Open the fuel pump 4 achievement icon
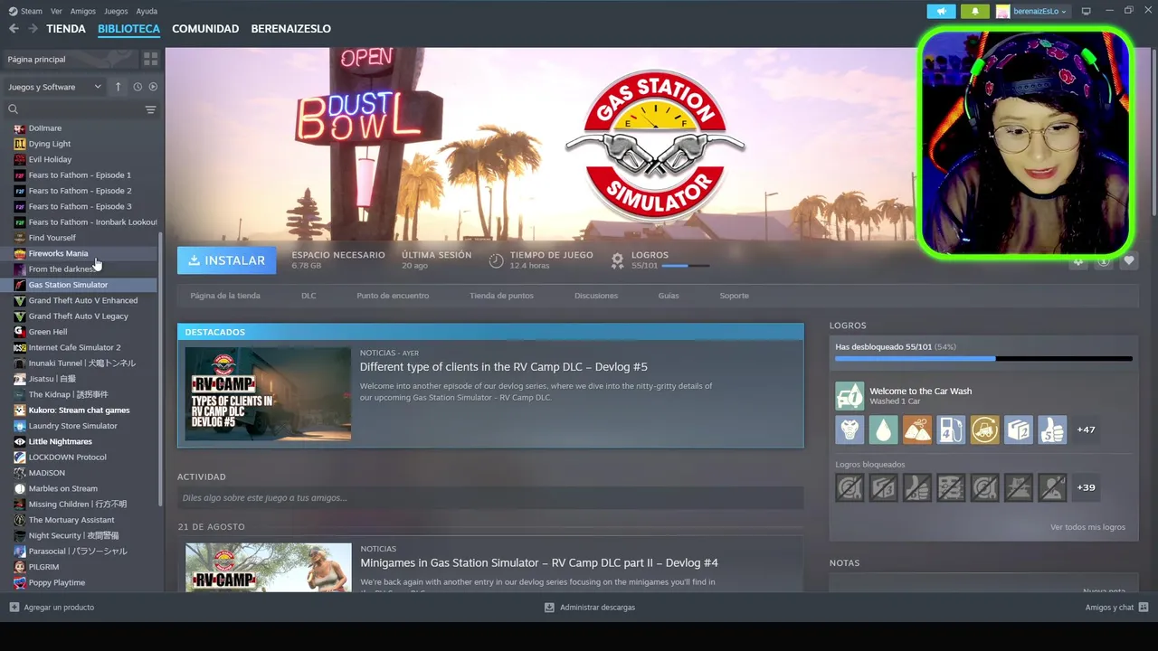Screen dimensions: 1158x651 (951, 429)
